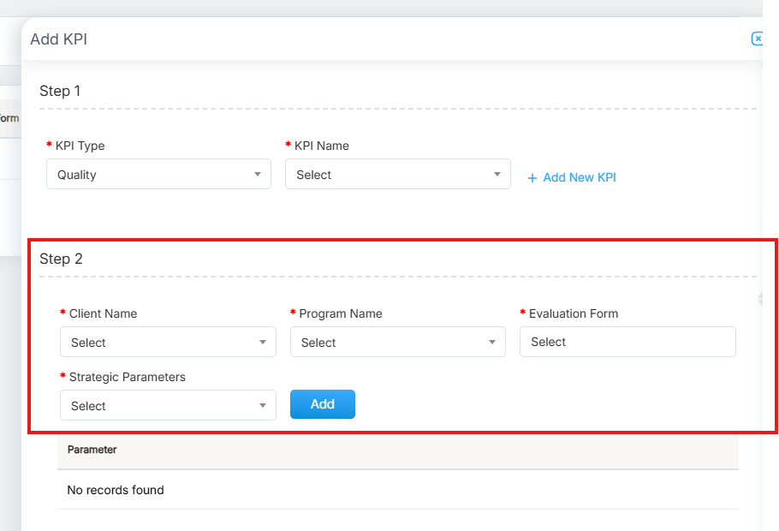This screenshot has height=531, width=779.
Task: Click the plus icon beside Add New KPI
Action: tap(532, 178)
